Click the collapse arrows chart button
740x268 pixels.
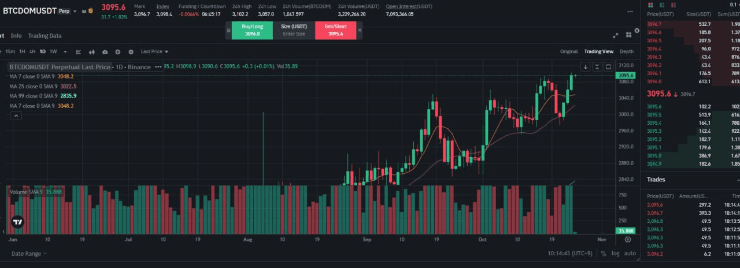pyautogui.click(x=597, y=67)
